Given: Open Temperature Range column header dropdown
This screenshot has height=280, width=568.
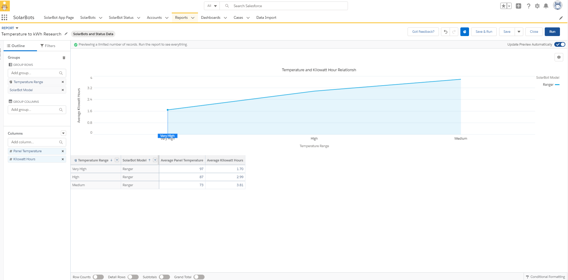Looking at the screenshot, I should (117, 160).
